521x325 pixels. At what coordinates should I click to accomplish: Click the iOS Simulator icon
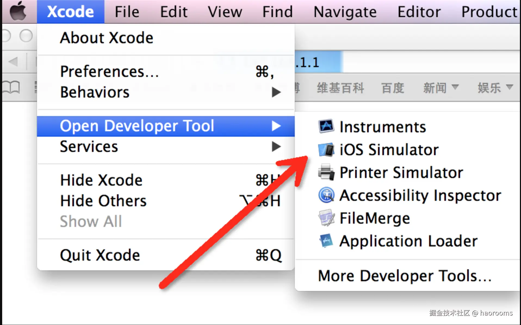[x=326, y=149]
